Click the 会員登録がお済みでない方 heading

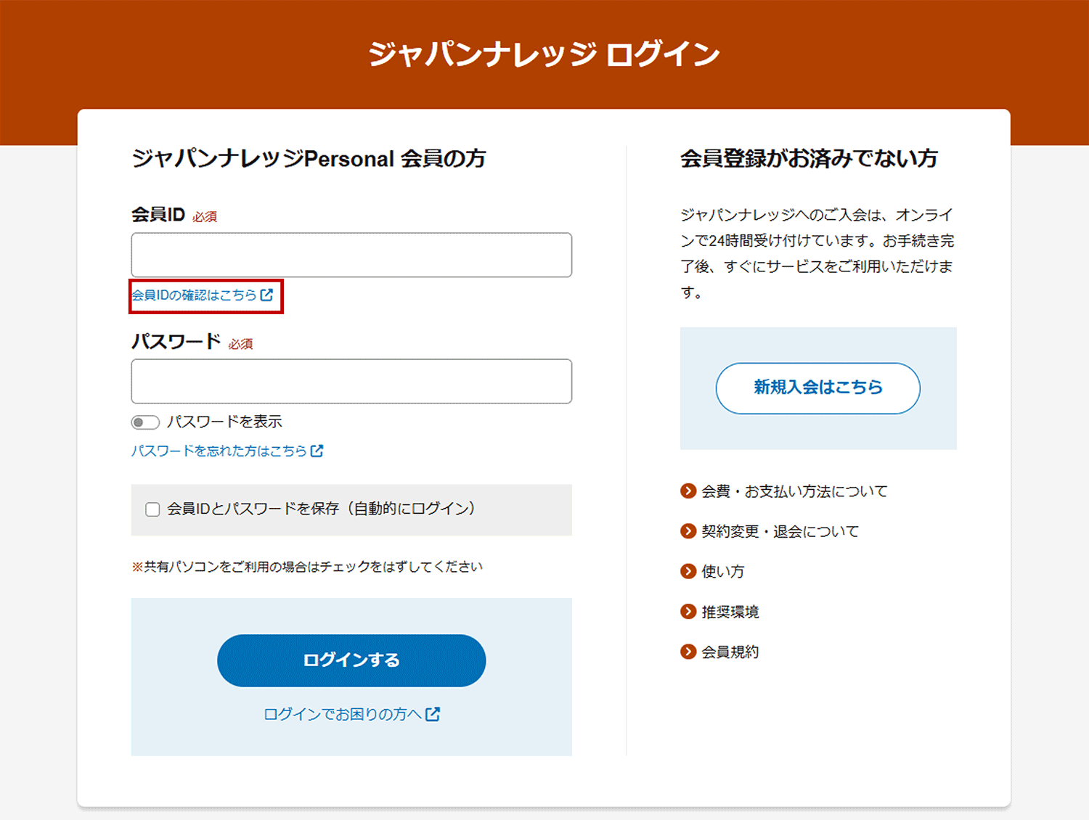(809, 158)
